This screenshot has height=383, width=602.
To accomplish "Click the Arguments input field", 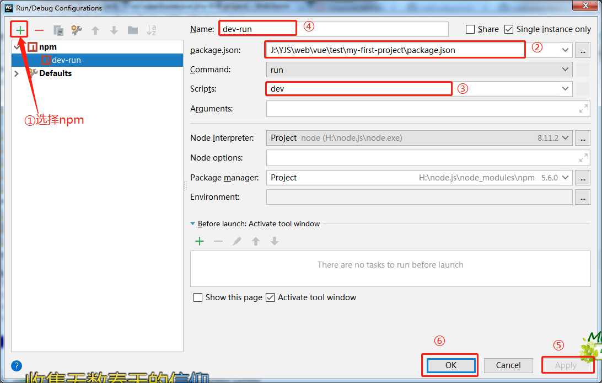I will point(428,109).
